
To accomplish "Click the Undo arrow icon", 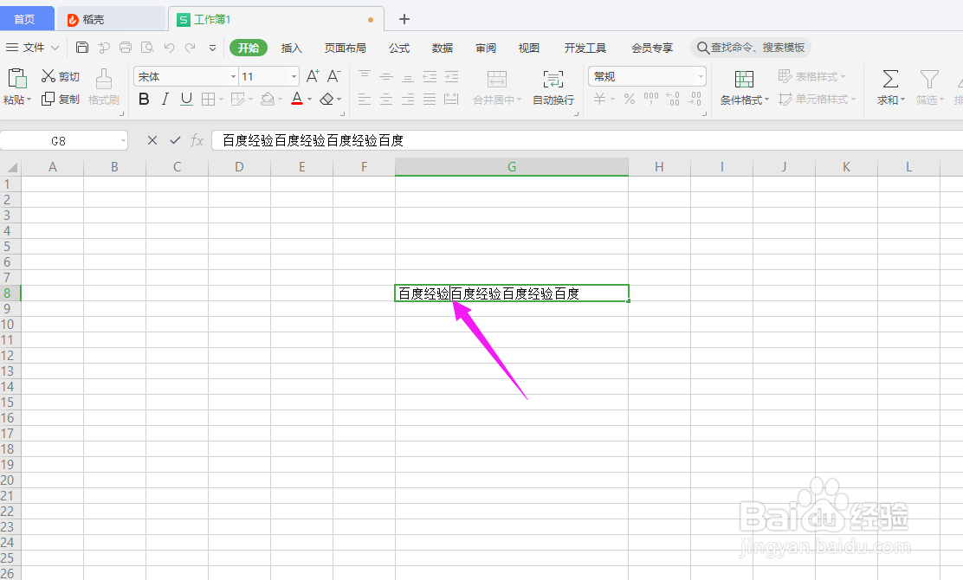I will point(169,48).
